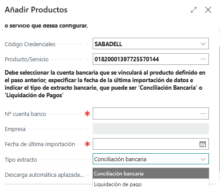Click the SABADELL credentials value field
Screen dimensions: 220x187
coord(151,44)
